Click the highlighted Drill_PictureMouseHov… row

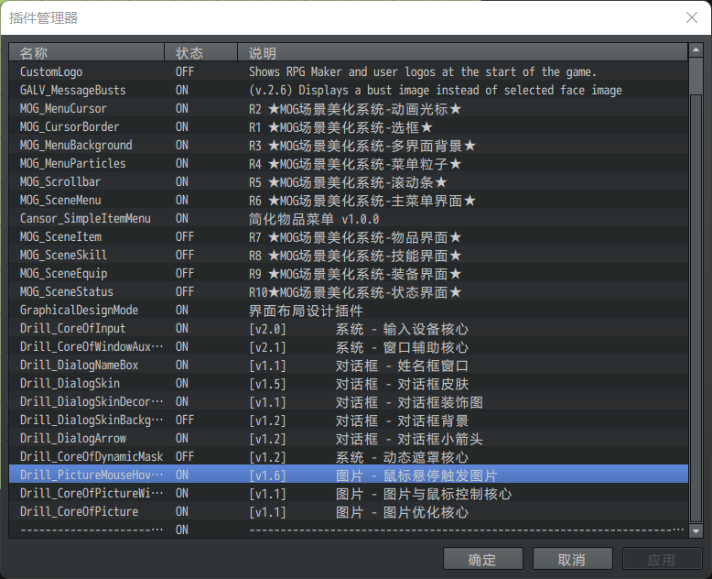point(349,475)
